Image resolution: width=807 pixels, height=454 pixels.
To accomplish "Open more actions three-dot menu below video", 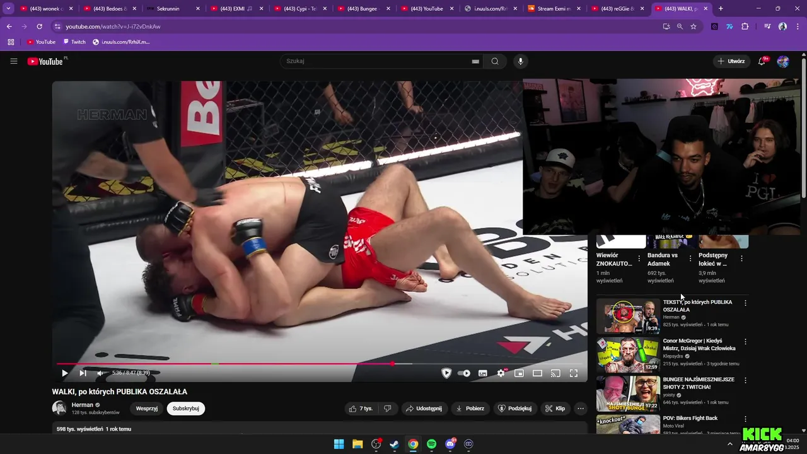I will tap(581, 409).
